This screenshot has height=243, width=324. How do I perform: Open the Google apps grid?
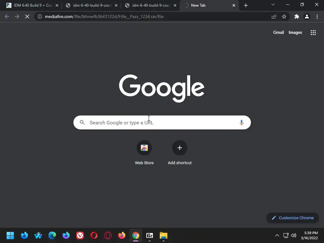coord(313,33)
